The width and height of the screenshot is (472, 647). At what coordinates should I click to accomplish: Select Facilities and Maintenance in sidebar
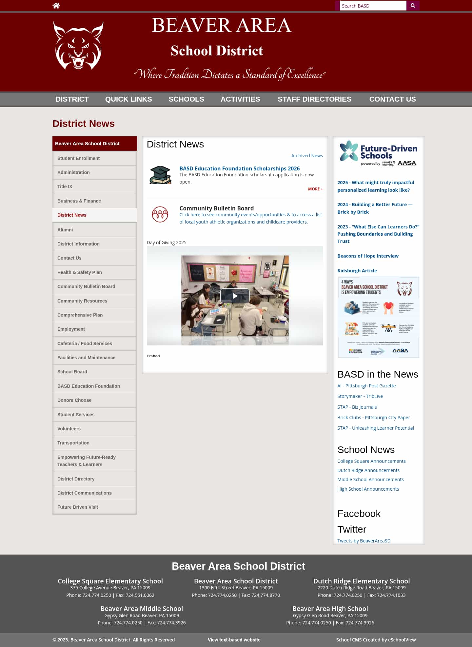[95, 358]
